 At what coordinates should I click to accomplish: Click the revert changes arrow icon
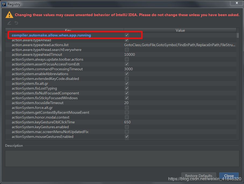point(16,23)
